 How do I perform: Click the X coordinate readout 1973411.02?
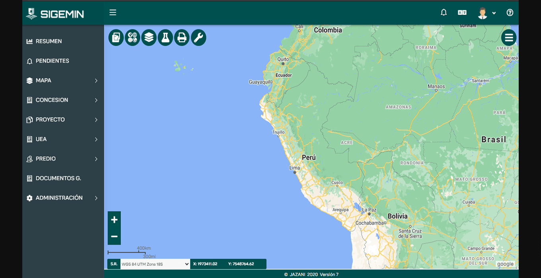(x=205, y=264)
